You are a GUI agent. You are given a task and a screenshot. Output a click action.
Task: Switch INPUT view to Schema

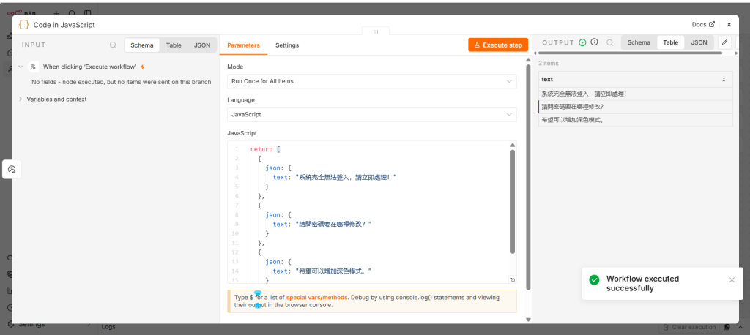coord(142,45)
